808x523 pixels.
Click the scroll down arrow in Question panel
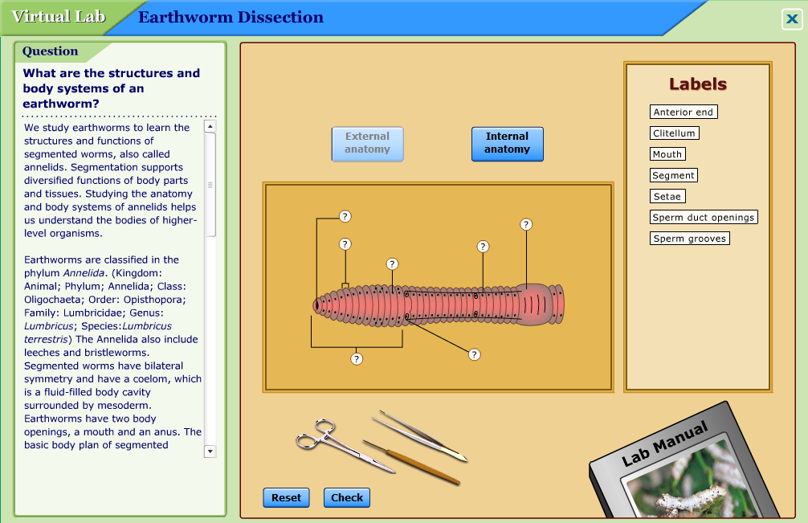click(210, 451)
